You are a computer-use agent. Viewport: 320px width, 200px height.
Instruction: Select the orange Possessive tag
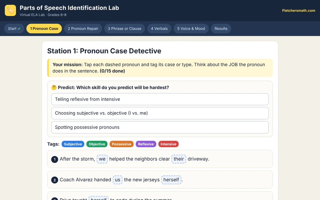click(x=121, y=144)
